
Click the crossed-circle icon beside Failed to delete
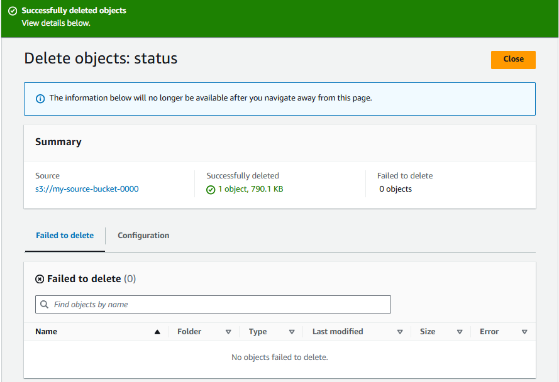(x=40, y=278)
